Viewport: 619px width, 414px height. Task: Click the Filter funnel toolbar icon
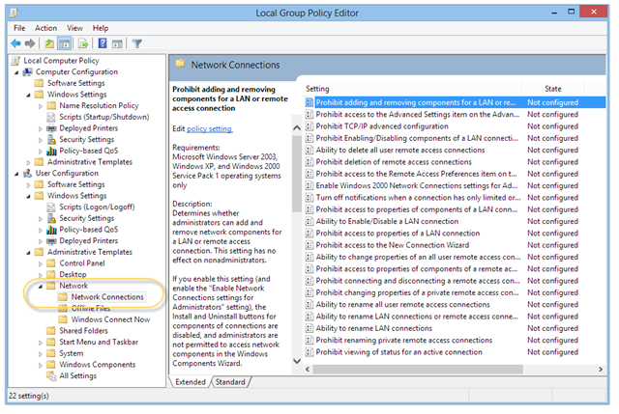(x=136, y=43)
